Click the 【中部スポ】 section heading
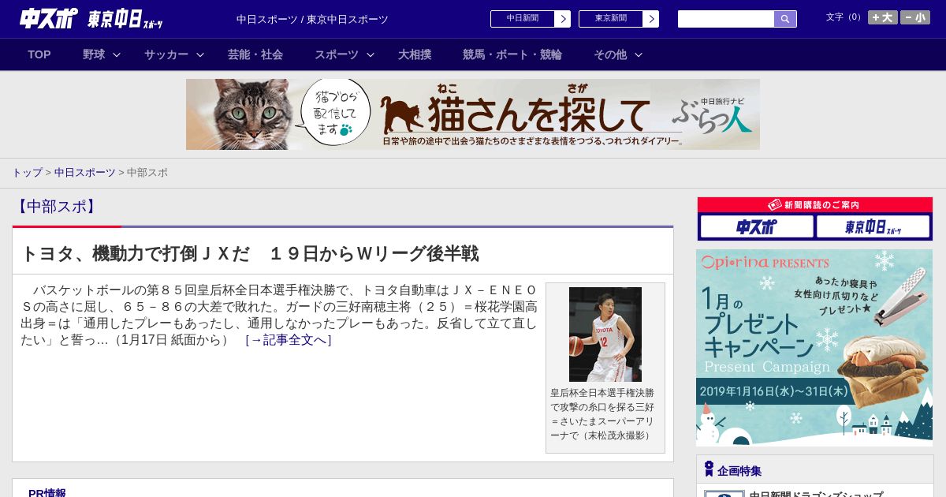946x497 pixels. (56, 207)
